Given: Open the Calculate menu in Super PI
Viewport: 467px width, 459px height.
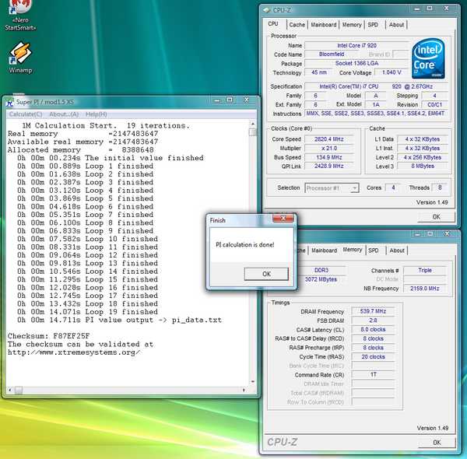Looking at the screenshot, I should (x=26, y=114).
